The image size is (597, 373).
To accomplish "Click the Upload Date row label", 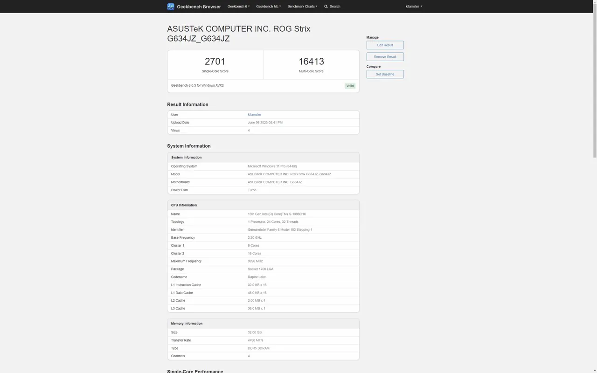I will [180, 123].
